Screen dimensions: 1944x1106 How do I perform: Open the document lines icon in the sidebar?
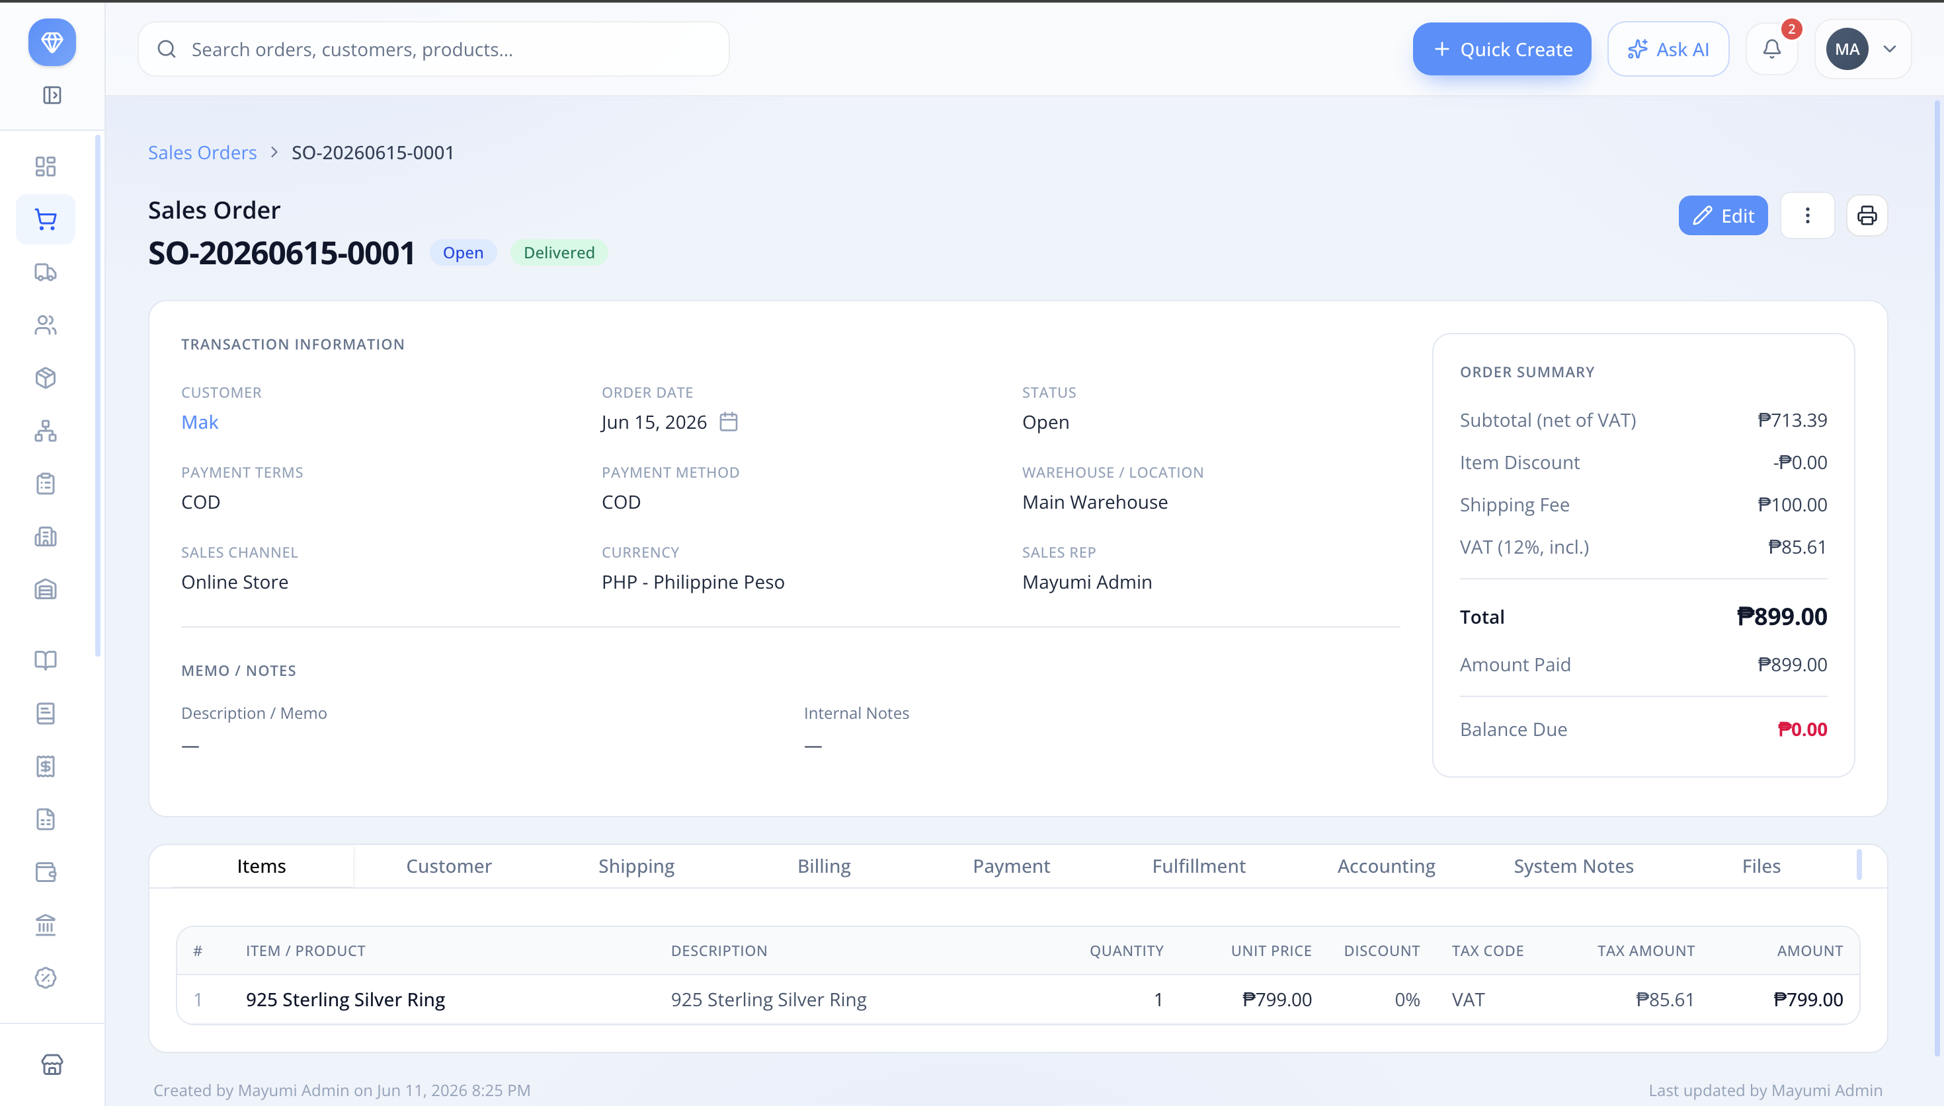(46, 714)
